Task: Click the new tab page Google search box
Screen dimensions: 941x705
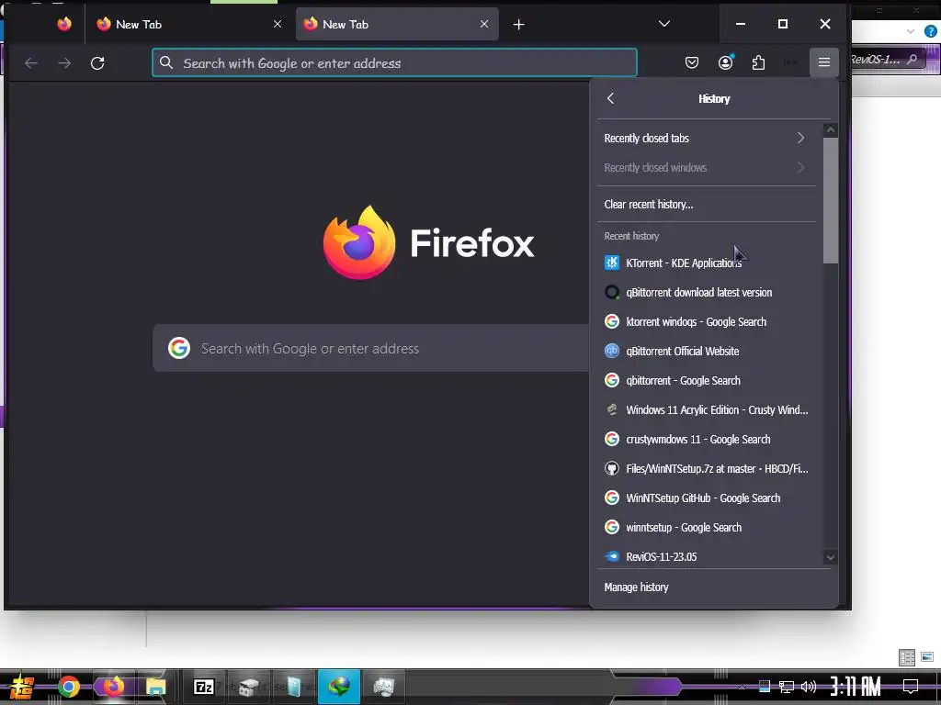Action: 371,348
